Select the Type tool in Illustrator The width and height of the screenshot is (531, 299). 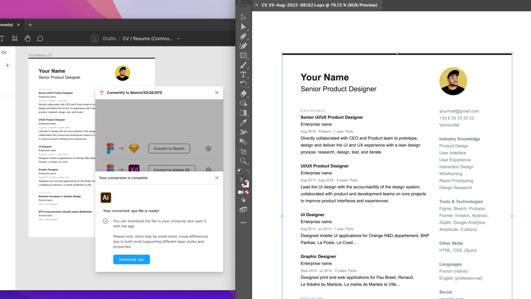tap(243, 74)
